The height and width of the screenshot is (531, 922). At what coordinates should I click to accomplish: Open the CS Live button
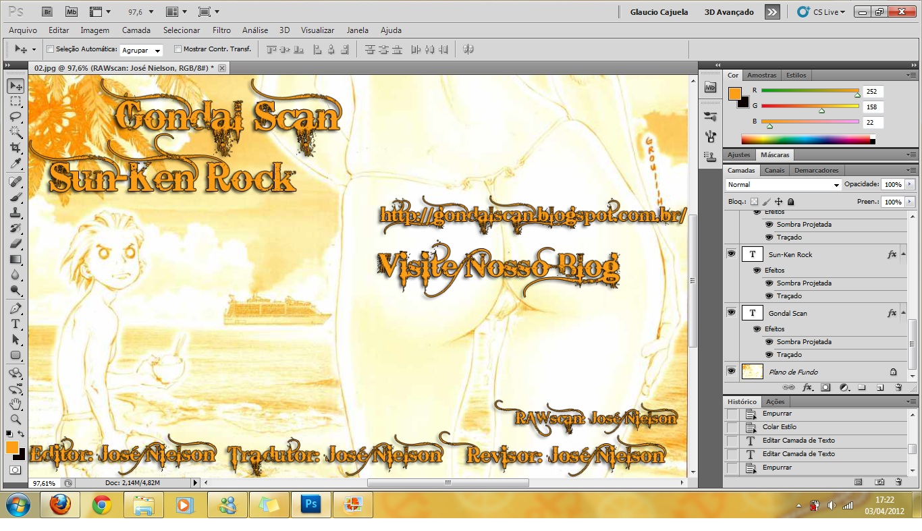[821, 12]
